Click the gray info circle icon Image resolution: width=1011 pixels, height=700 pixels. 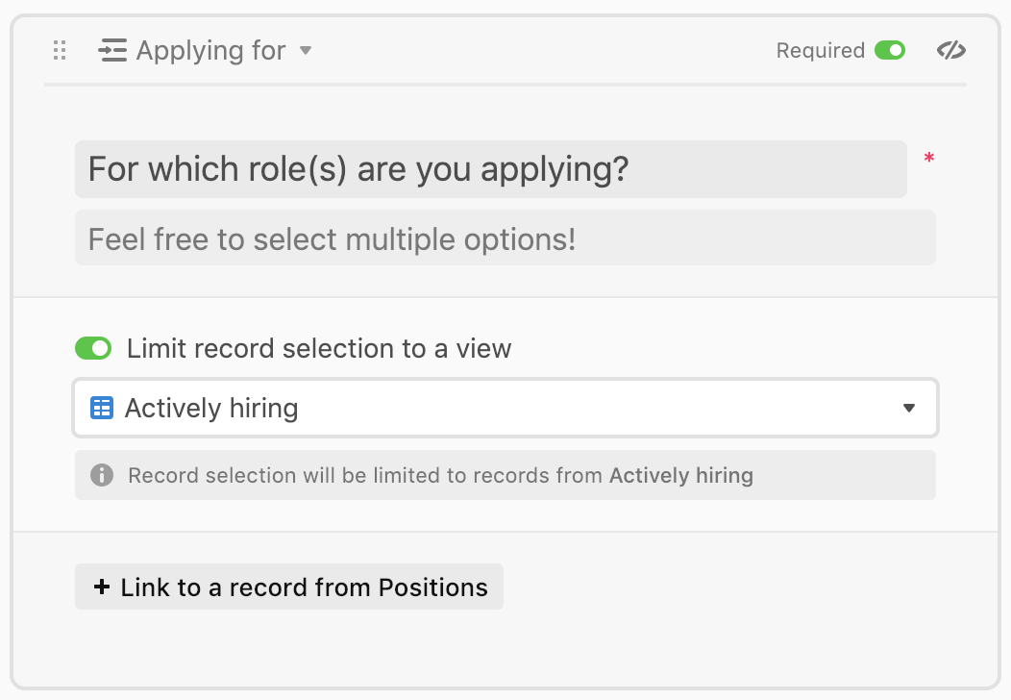click(102, 475)
